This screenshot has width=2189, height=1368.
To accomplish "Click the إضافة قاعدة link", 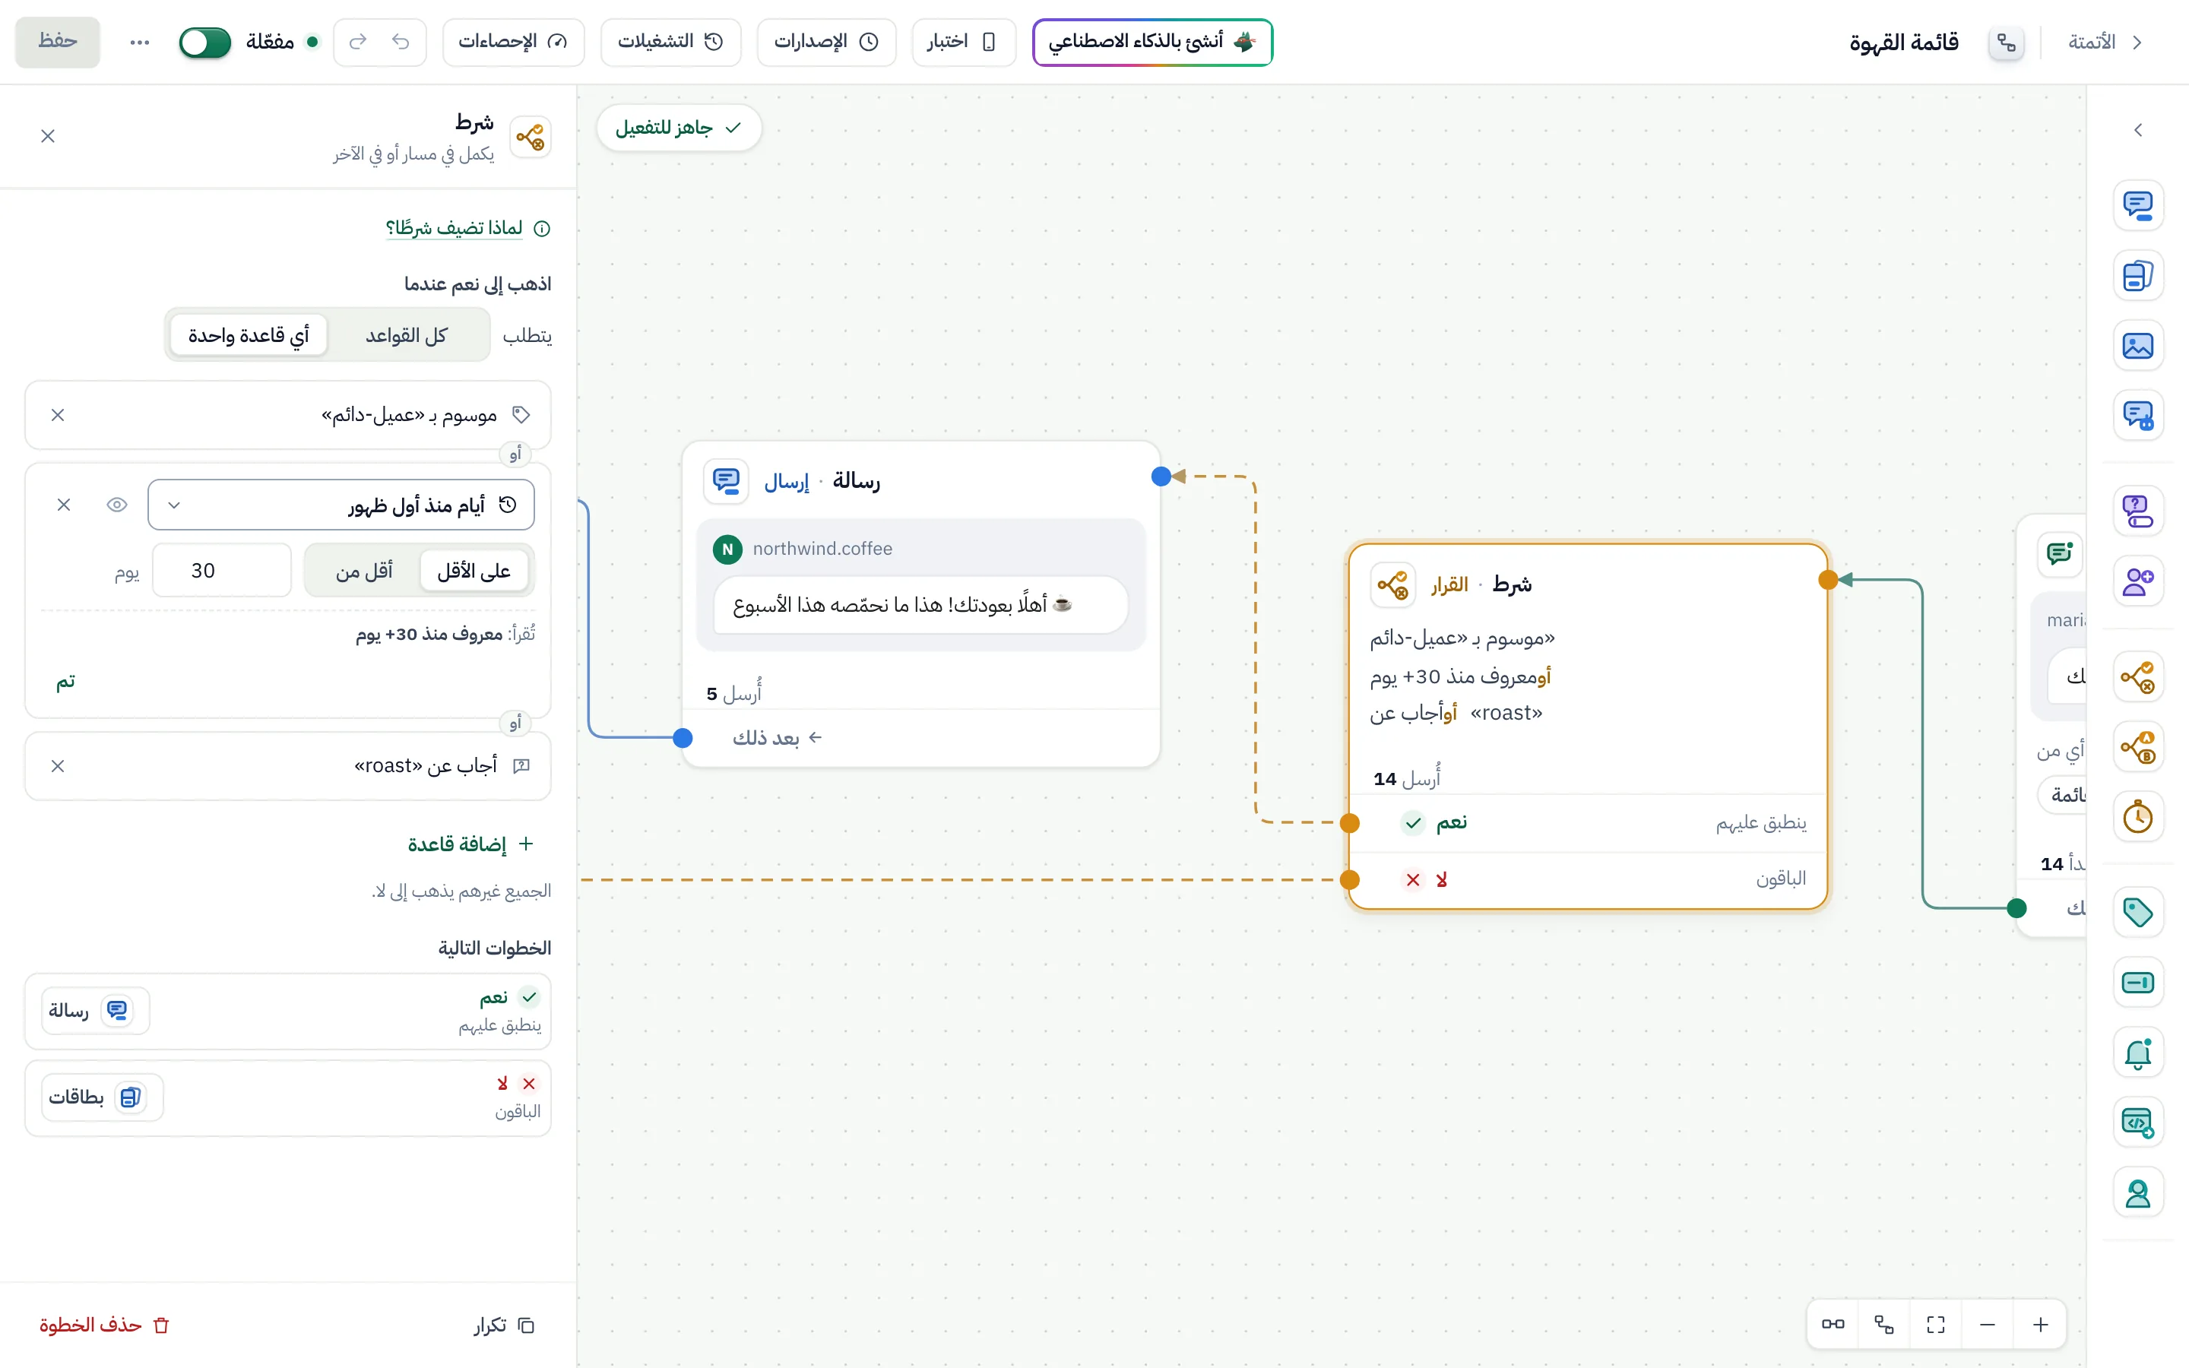I will tap(470, 844).
